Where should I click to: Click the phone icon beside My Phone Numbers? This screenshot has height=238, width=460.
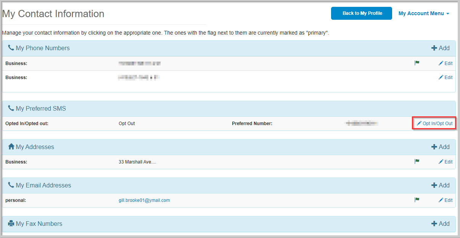point(11,48)
